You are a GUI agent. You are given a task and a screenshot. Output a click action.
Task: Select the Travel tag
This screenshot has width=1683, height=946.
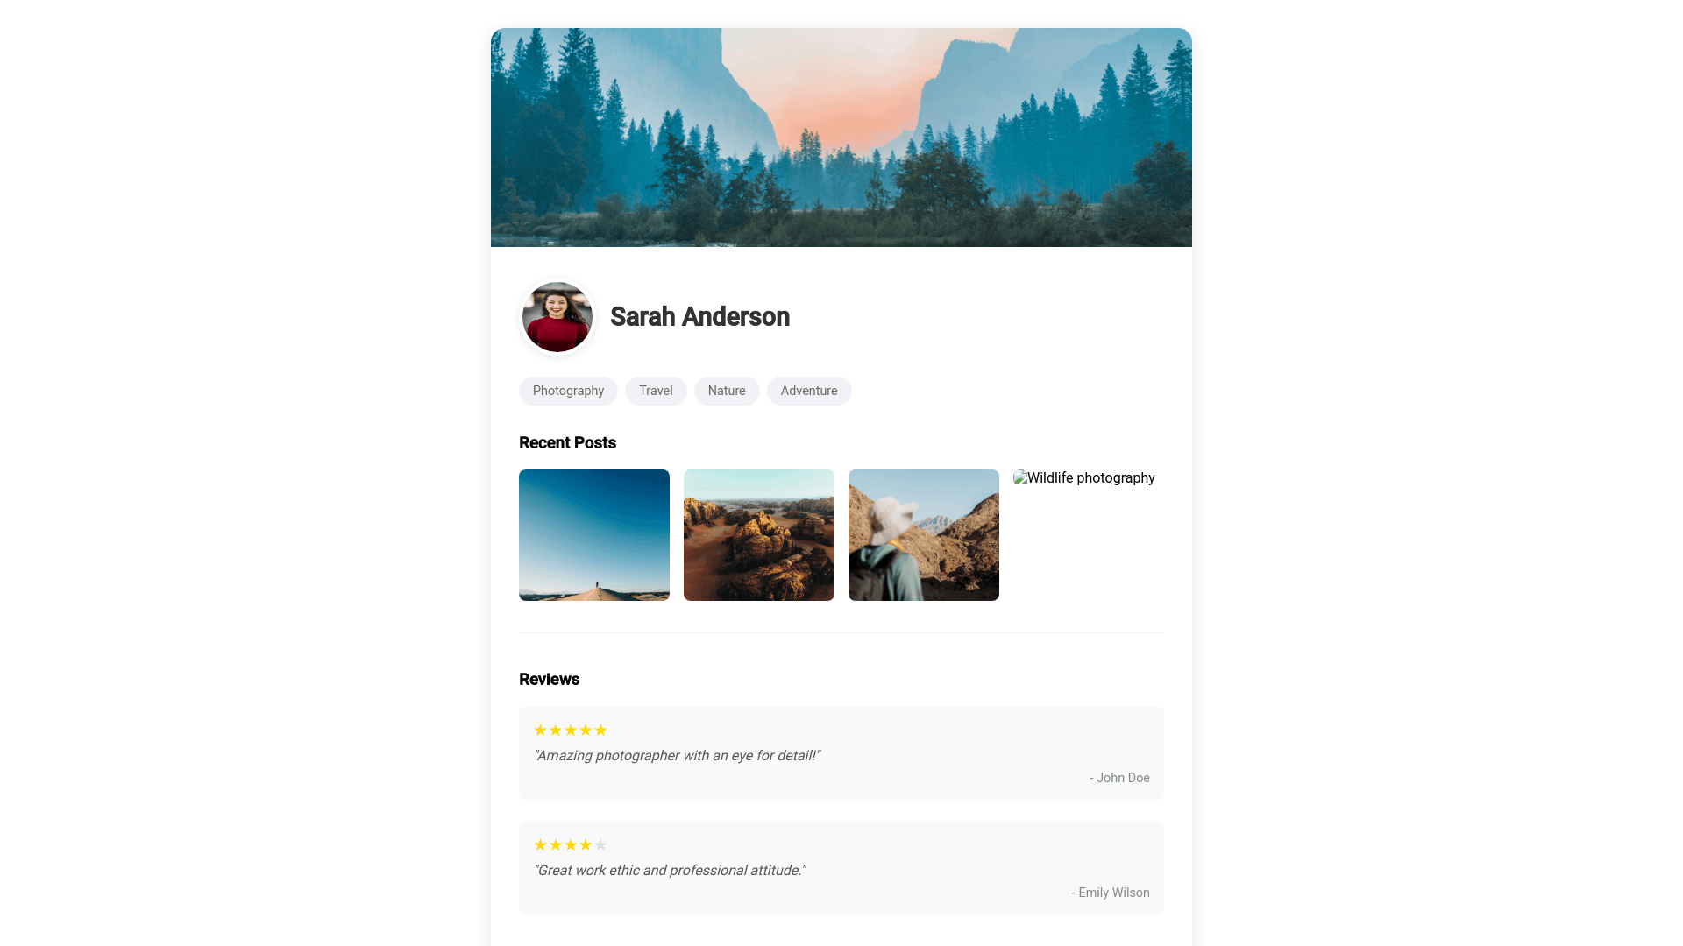tap(656, 391)
